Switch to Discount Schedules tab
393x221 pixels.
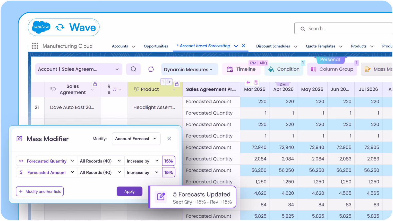273,46
